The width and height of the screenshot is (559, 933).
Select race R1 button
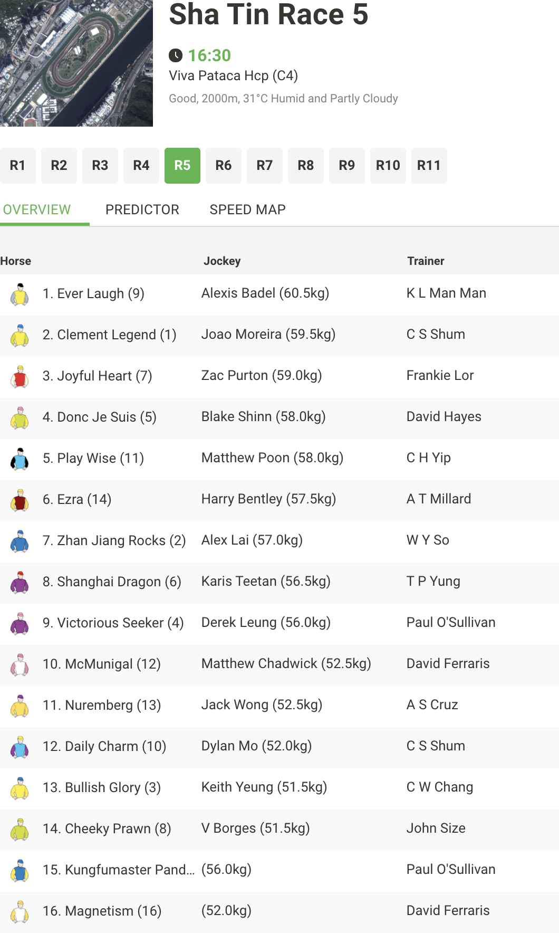18,166
